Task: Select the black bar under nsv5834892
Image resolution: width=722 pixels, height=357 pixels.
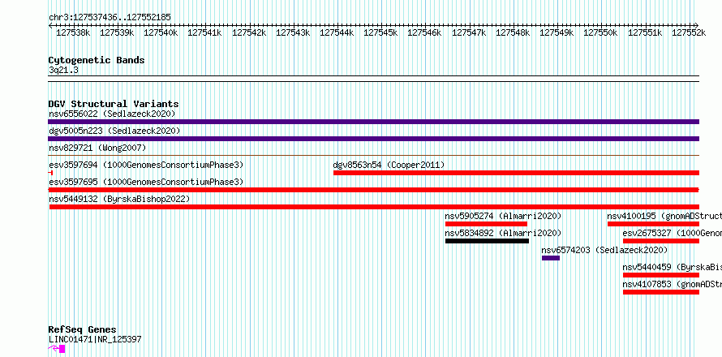Action: (x=488, y=241)
